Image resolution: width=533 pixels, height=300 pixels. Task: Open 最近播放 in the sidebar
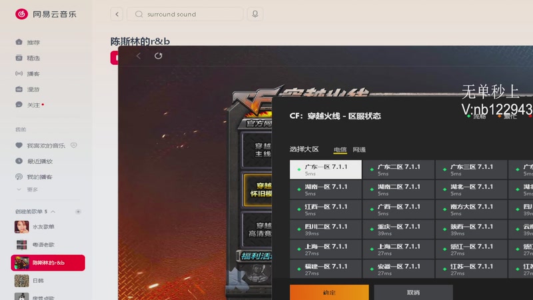tap(34, 161)
